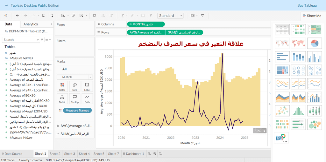This screenshot has width=326, height=162.
Task: Open the Detail marks card
Action: (62, 99)
